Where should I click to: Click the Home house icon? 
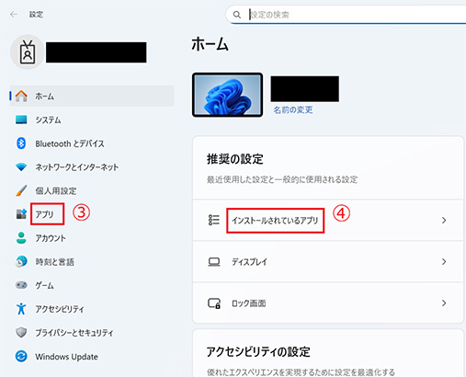point(21,96)
